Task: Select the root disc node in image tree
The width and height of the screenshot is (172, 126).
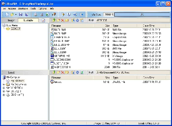Action: [12, 25]
